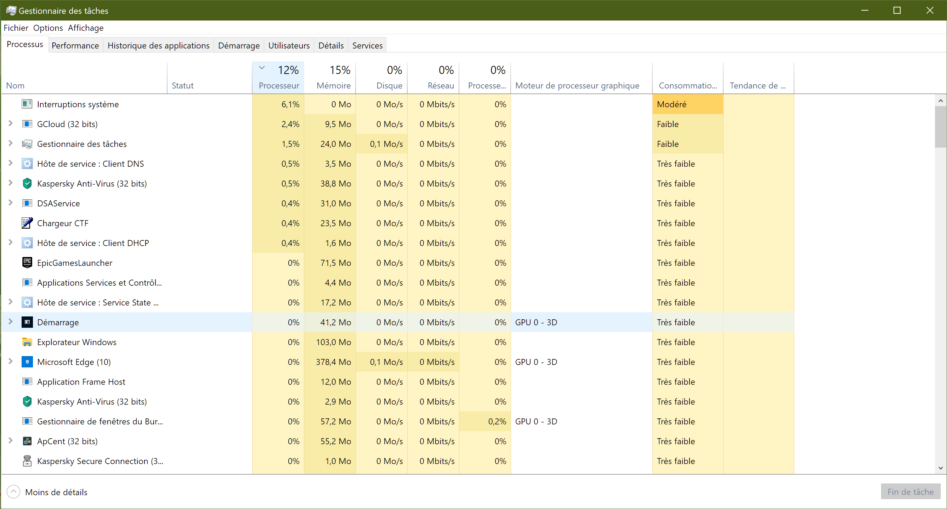Expand the GCloud (32 bits) process
Image resolution: width=947 pixels, height=509 pixels.
[11, 124]
